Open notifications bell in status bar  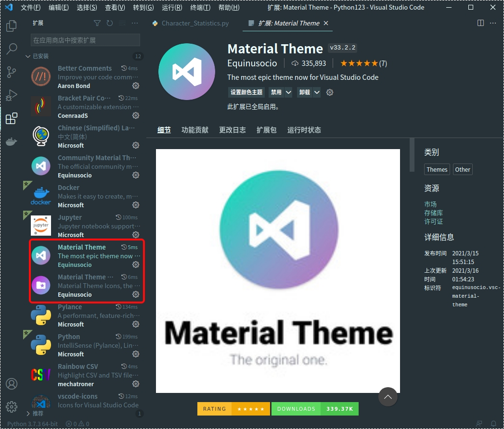494,424
